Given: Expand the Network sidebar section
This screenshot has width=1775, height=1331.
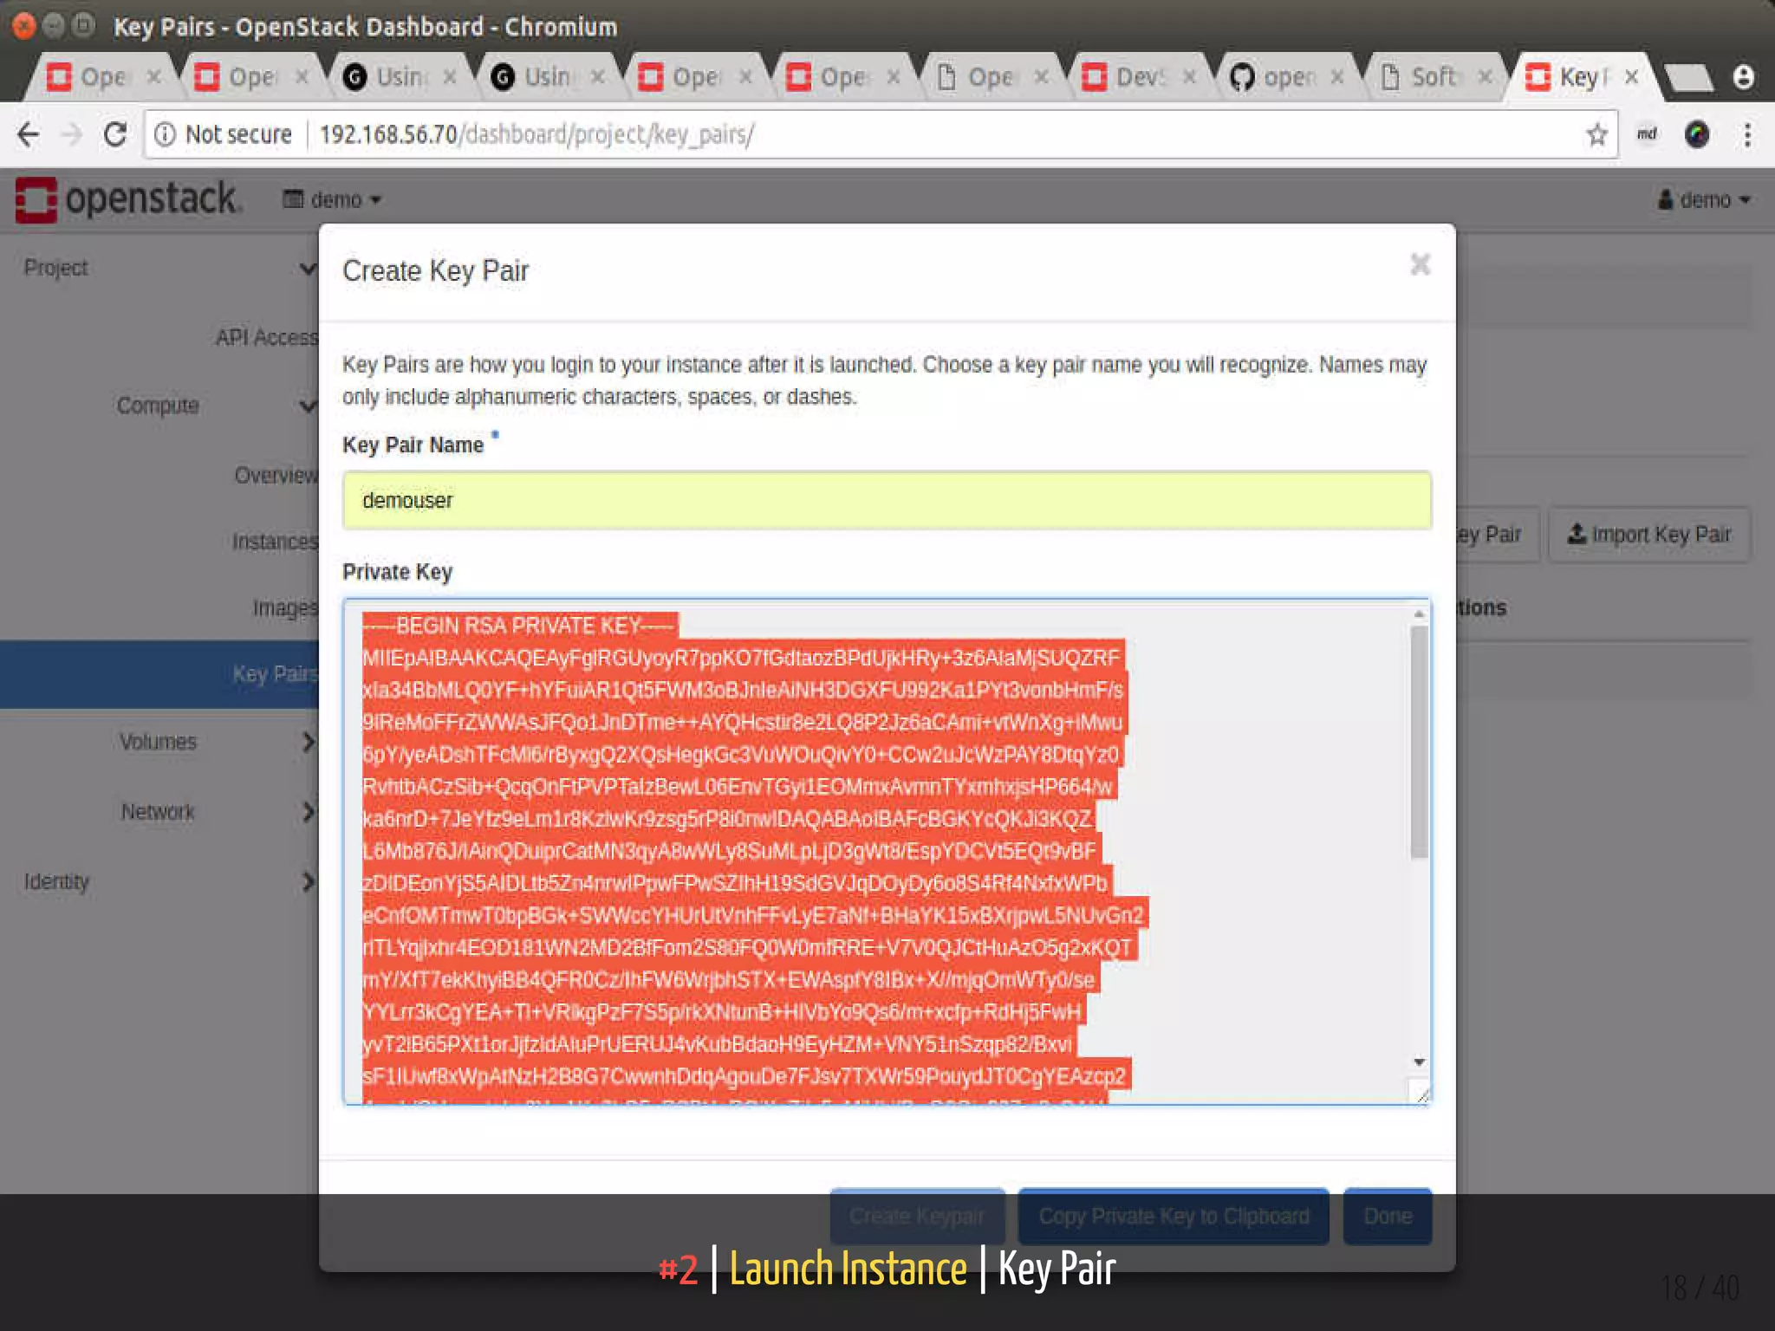Looking at the screenshot, I should [x=159, y=812].
